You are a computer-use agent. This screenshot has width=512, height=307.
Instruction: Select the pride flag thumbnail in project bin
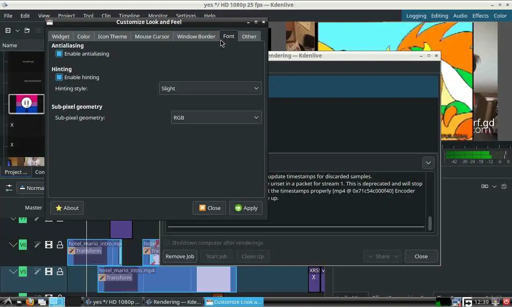[x=26, y=104]
